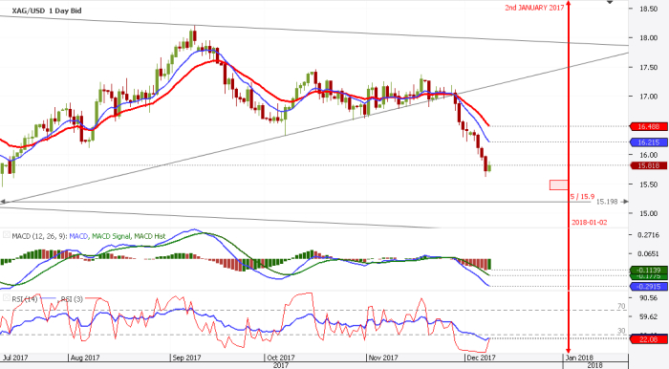The image size is (669, 369).
Task: Select the MACD Signal legend label
Action: pyautogui.click(x=111, y=236)
